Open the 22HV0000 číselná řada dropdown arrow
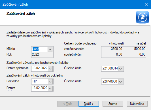Image resolution: width=151 pixels, height=110 pixels. tap(120, 82)
